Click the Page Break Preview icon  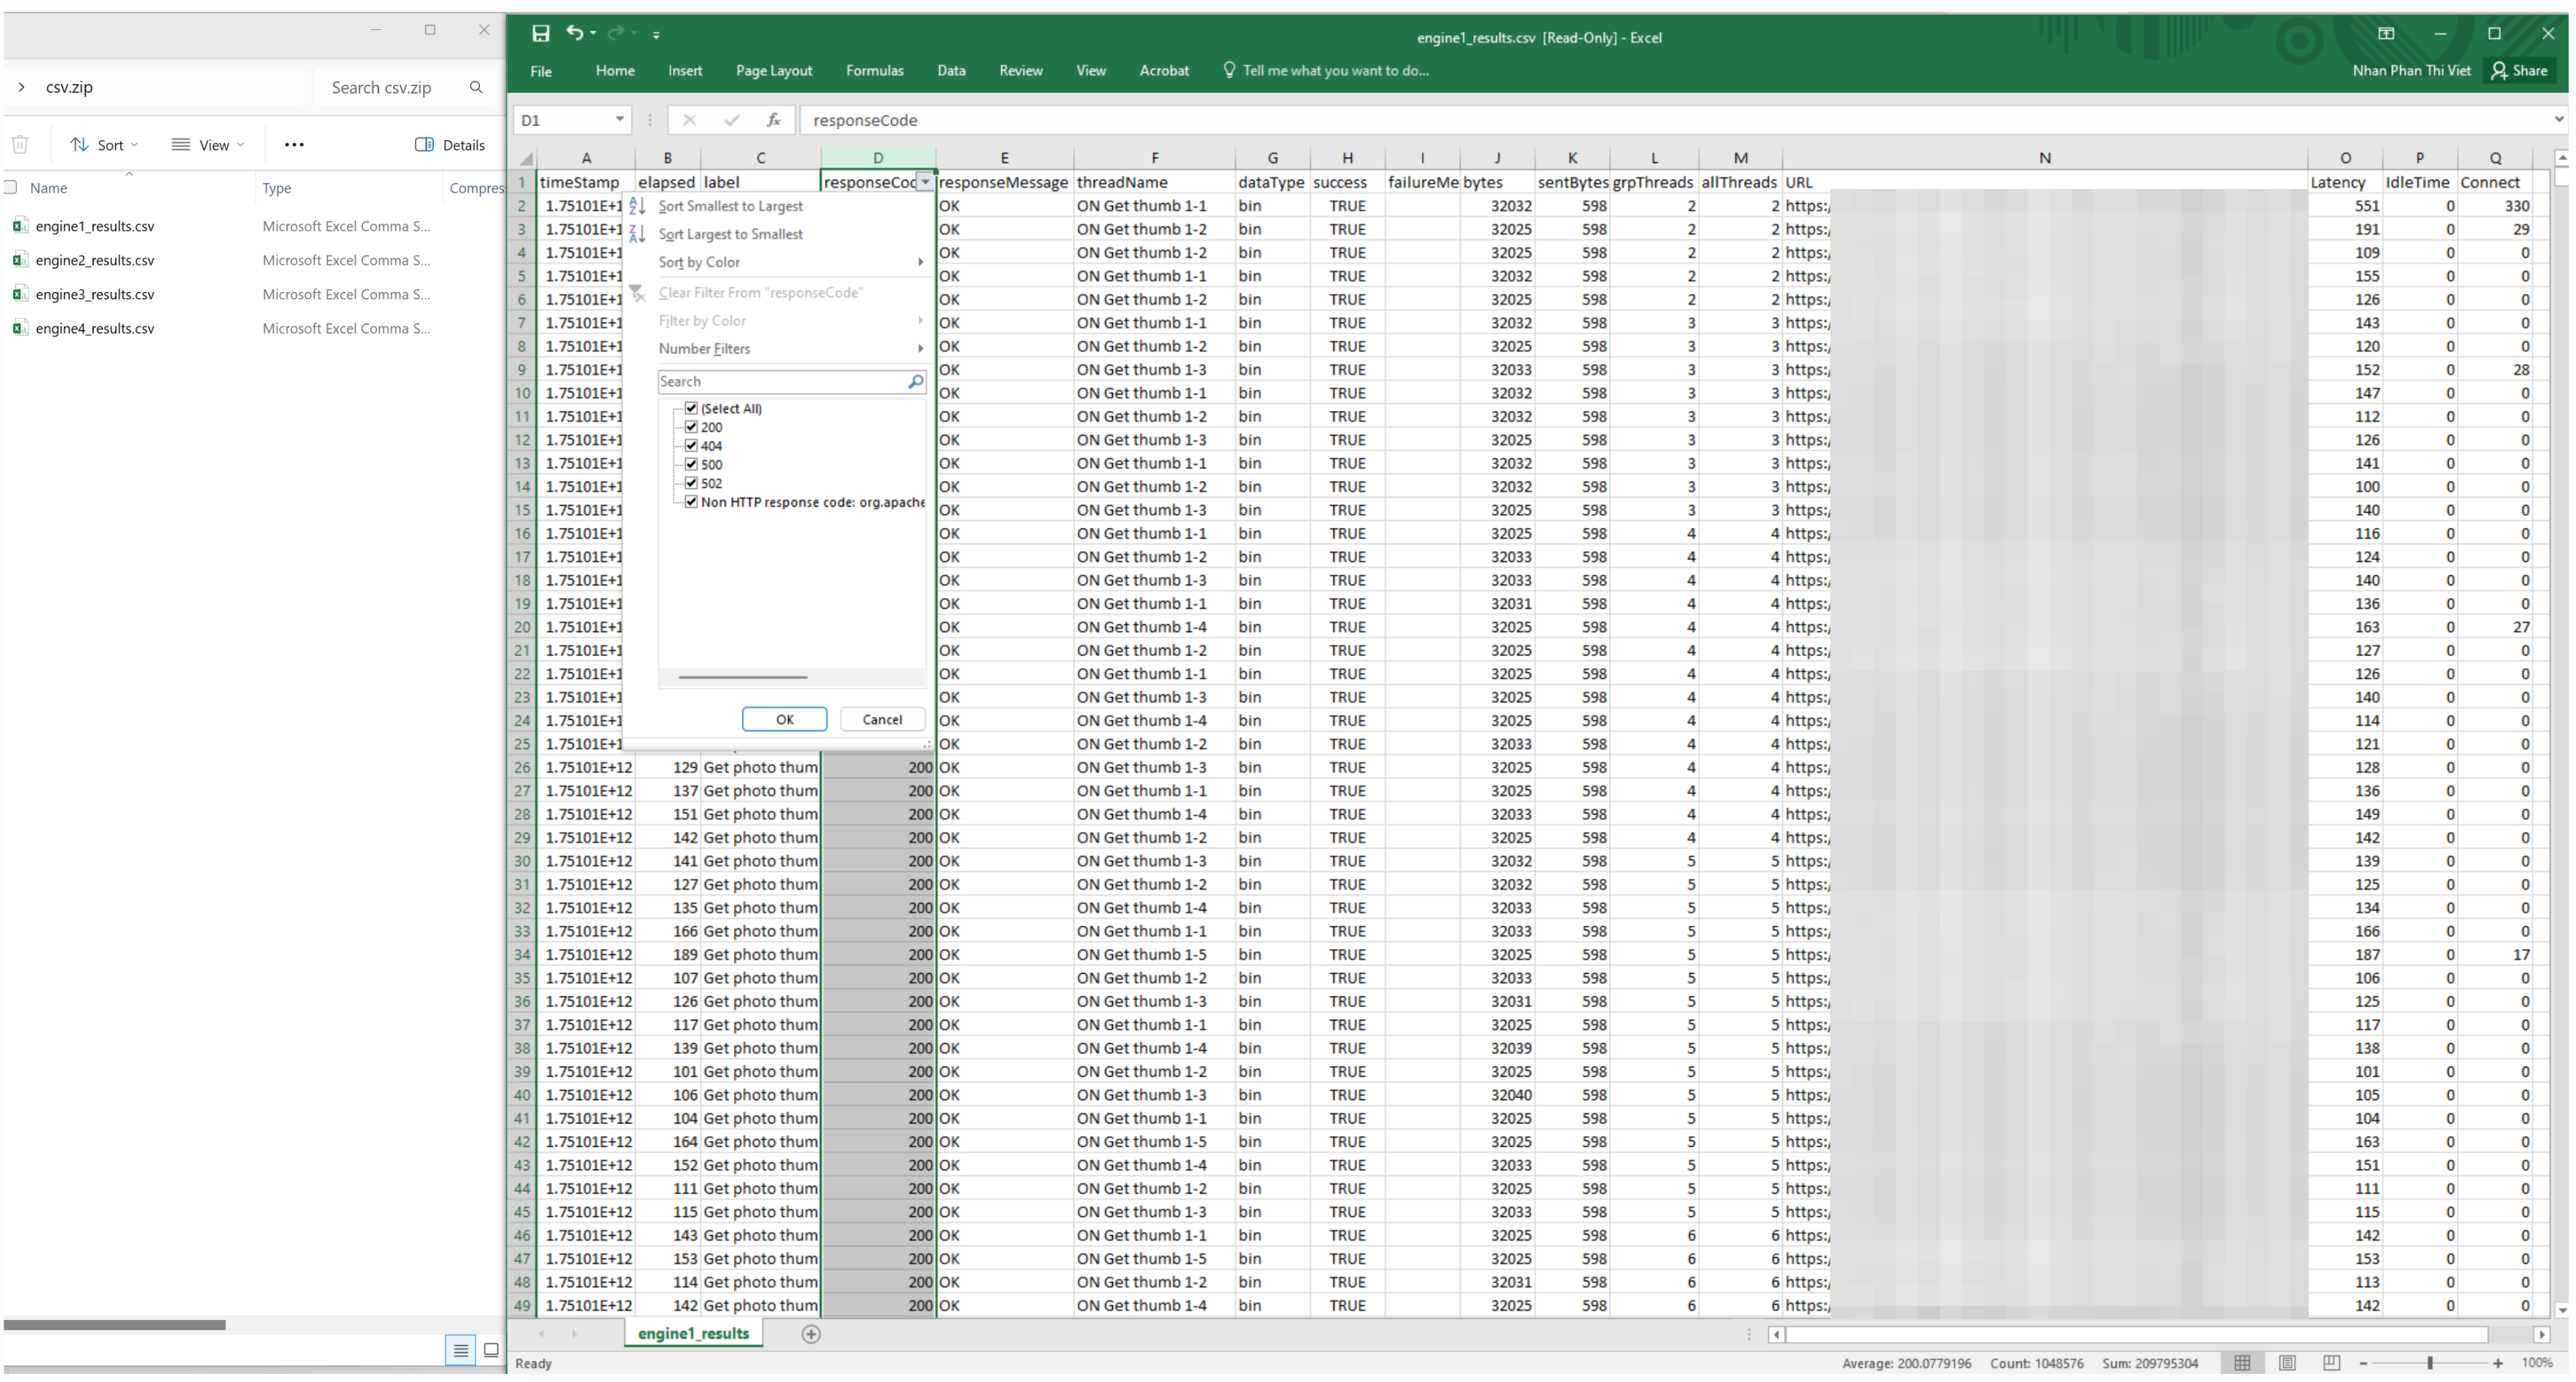click(2331, 1363)
